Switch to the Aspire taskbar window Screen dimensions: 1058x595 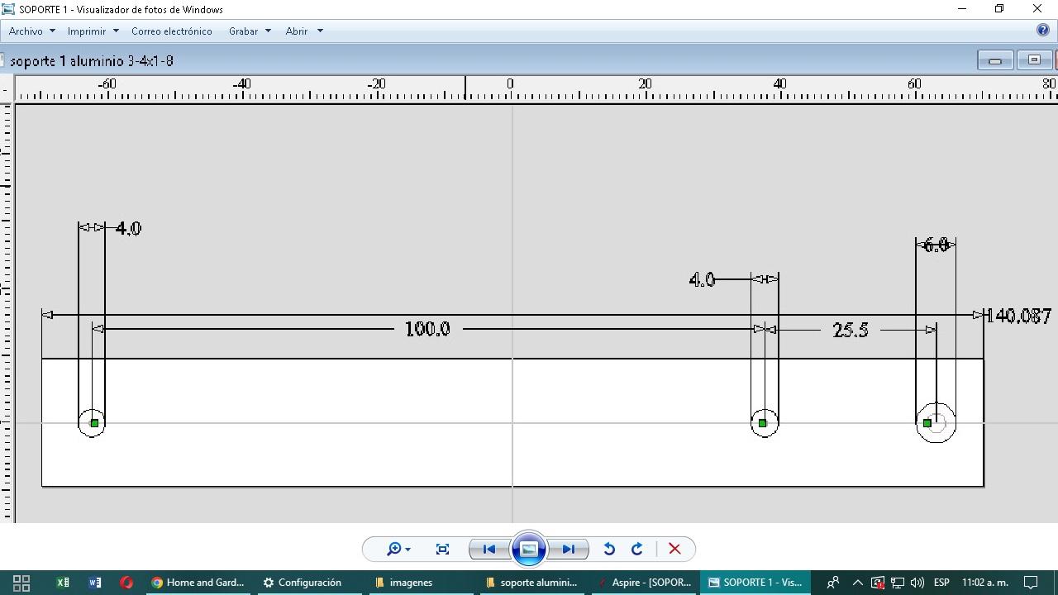point(644,583)
